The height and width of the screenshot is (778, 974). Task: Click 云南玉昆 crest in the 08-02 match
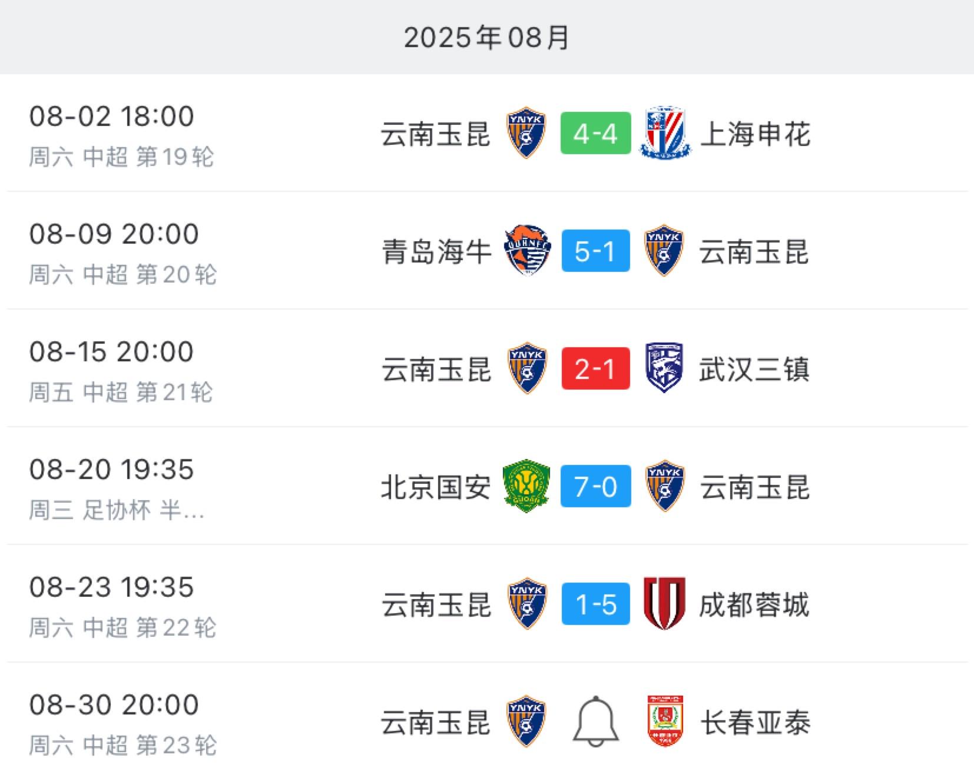coord(526,133)
